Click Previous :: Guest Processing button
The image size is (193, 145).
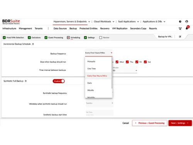tap(150, 123)
